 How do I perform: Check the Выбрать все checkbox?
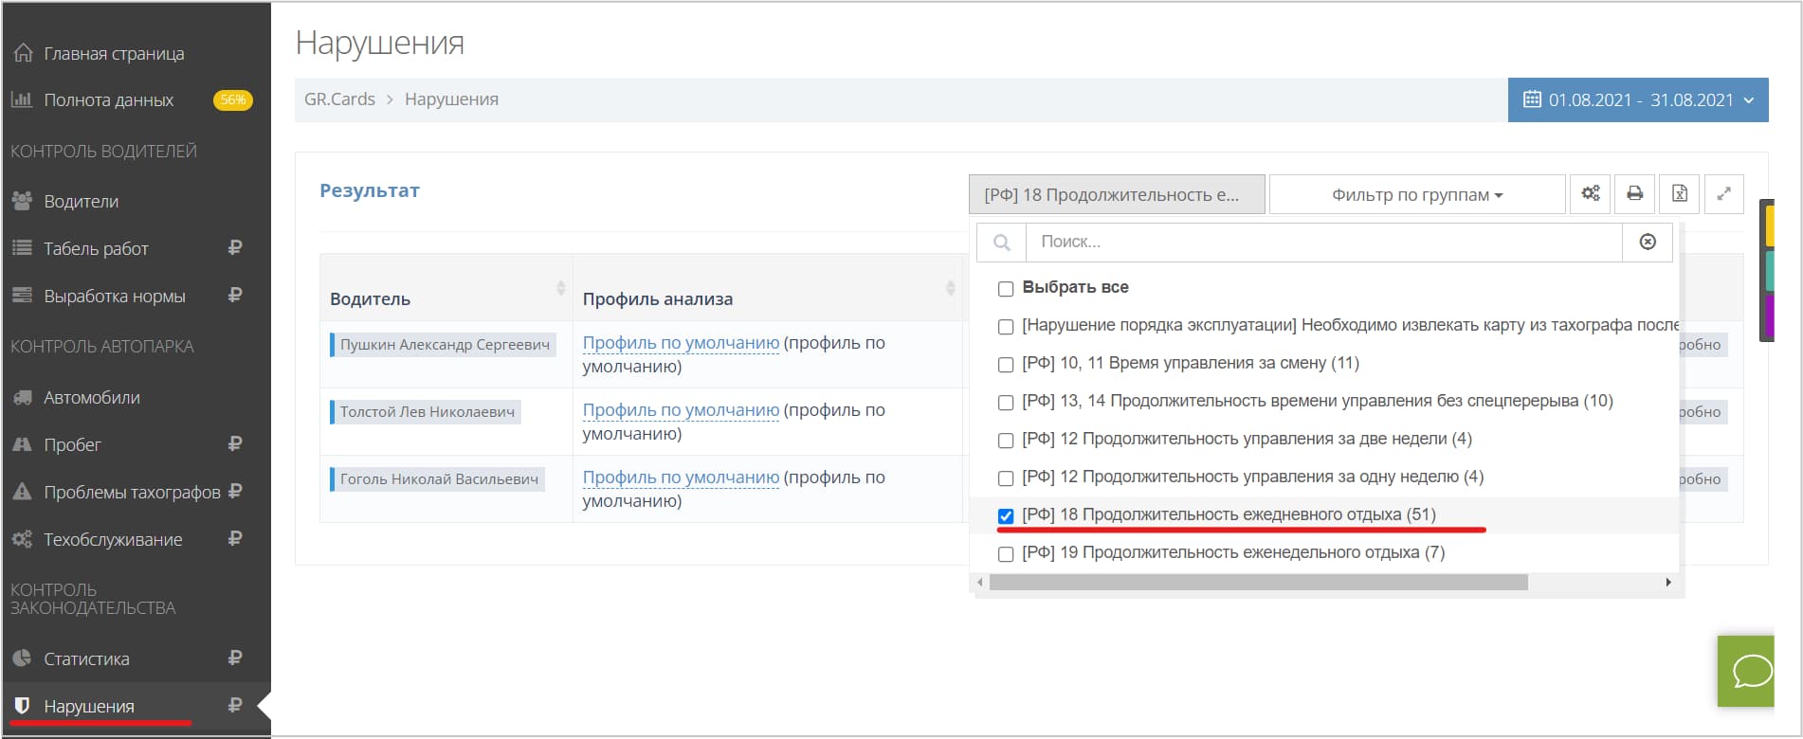[1006, 288]
